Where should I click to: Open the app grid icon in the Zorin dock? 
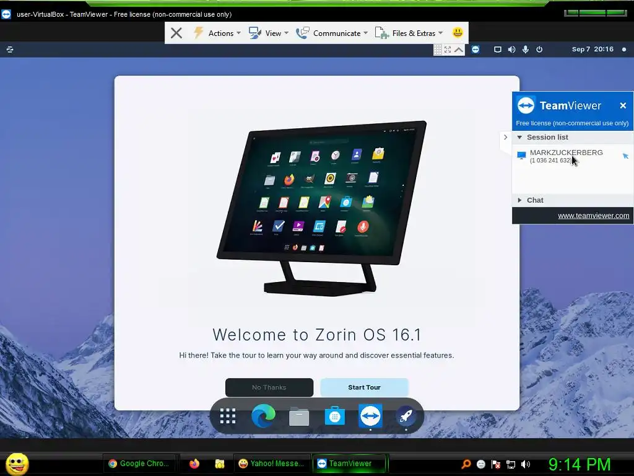pyautogui.click(x=228, y=416)
